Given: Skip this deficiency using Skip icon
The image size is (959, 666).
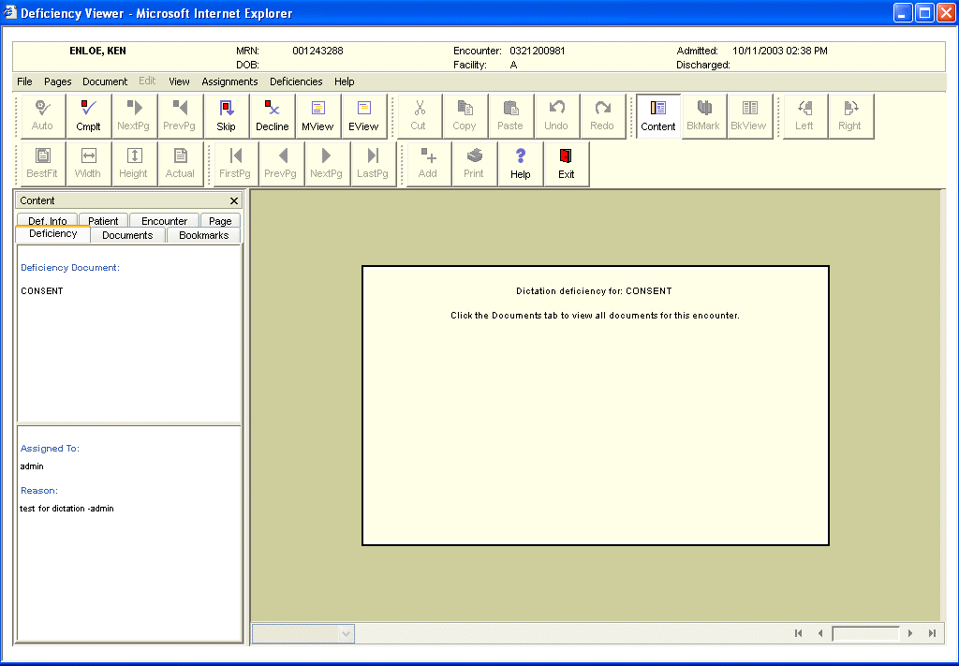Looking at the screenshot, I should (227, 116).
